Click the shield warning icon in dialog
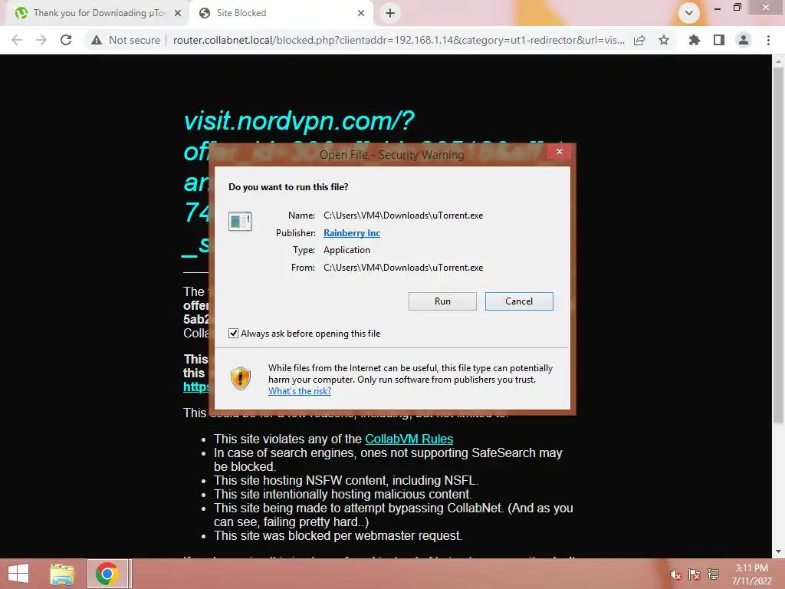Image resolution: width=785 pixels, height=589 pixels. pyautogui.click(x=240, y=378)
